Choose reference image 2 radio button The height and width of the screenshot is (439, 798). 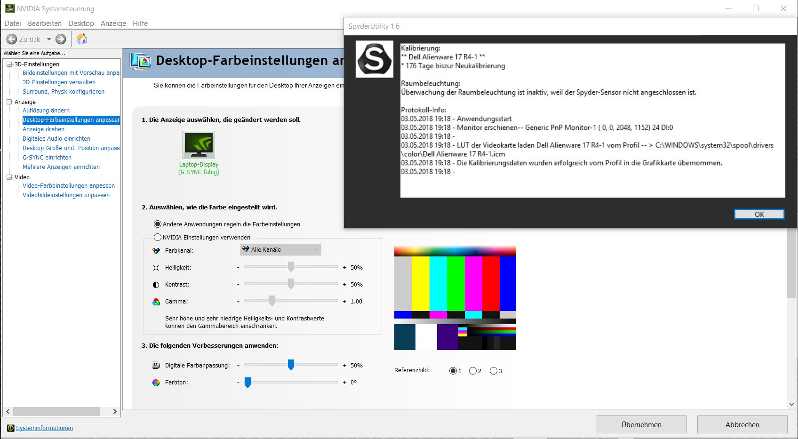click(x=473, y=371)
